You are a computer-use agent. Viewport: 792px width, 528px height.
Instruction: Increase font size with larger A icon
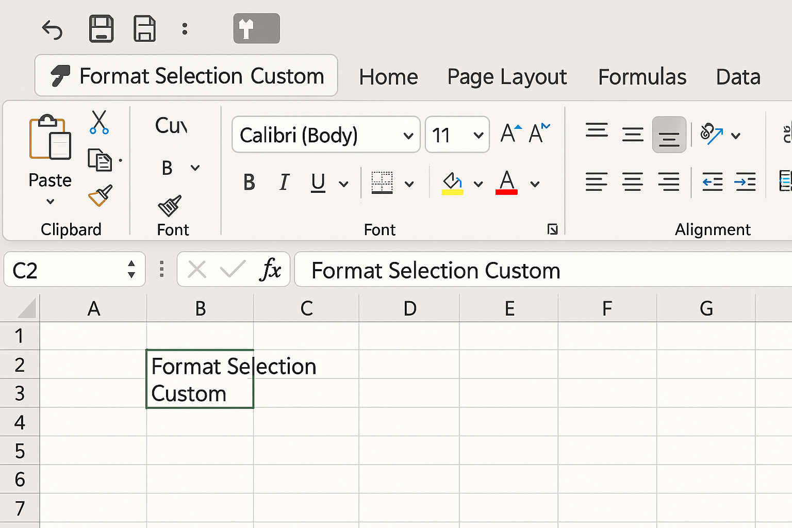pyautogui.click(x=510, y=134)
